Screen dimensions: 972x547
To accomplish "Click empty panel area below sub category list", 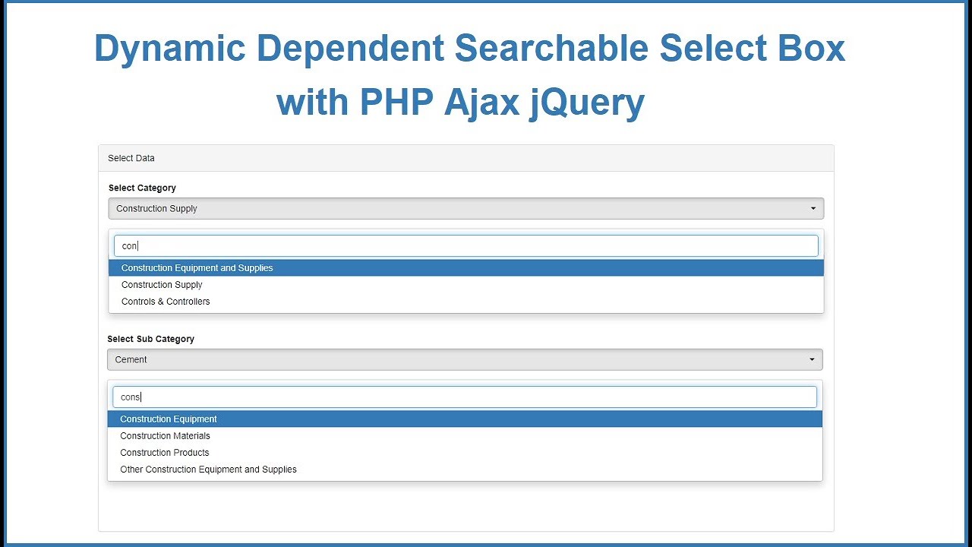I will coord(465,506).
